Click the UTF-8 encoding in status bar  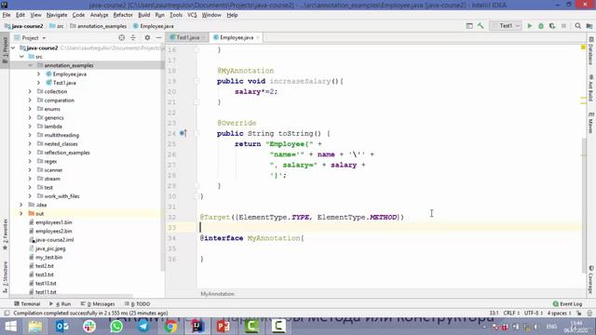(x=533, y=314)
